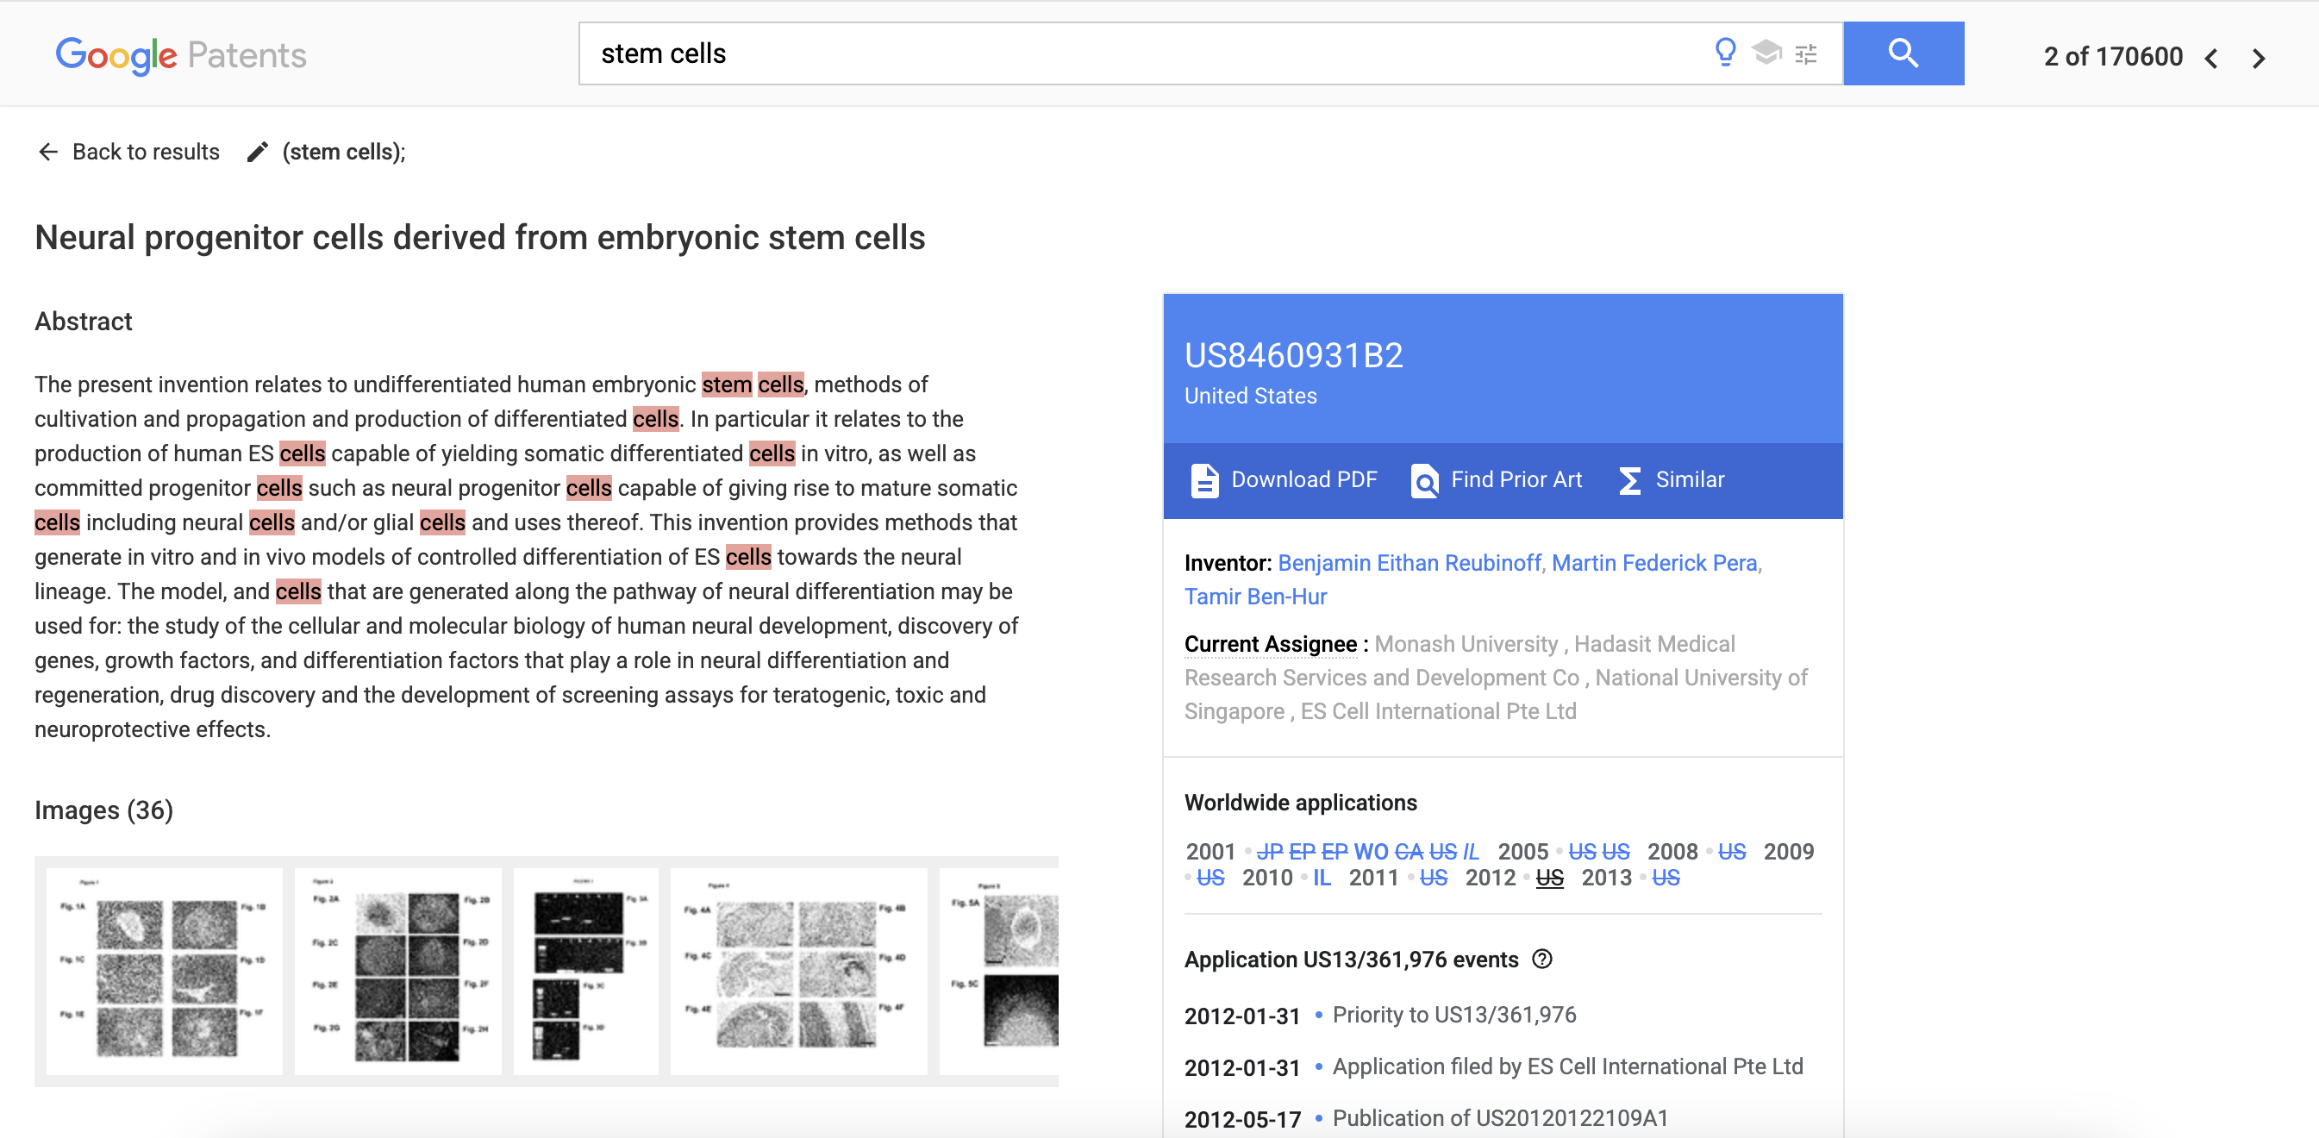
Task: Open inventor Benjamin Eithan Reubinoff
Action: pyautogui.click(x=1409, y=563)
